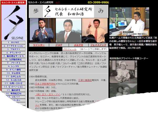This screenshot has height=113, width=158.
Task: Click the 和田知浩のプライベート写真コーナー heading
Action: coord(129,58)
